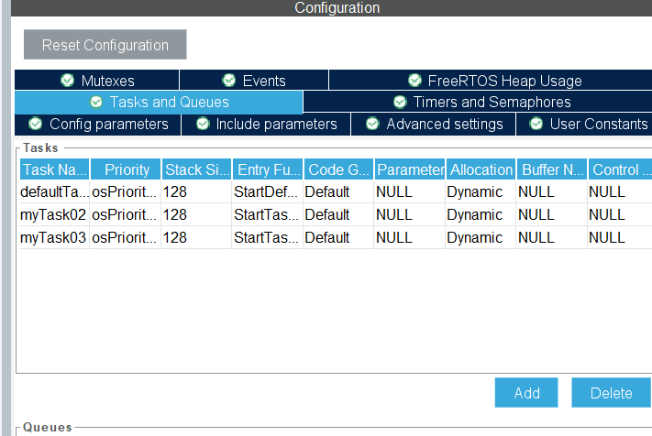
Task: Click the check icon beside FreeRTOS Heap Usage
Action: coord(415,81)
